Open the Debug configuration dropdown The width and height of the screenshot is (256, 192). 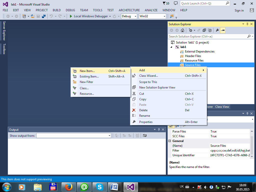click(129, 16)
